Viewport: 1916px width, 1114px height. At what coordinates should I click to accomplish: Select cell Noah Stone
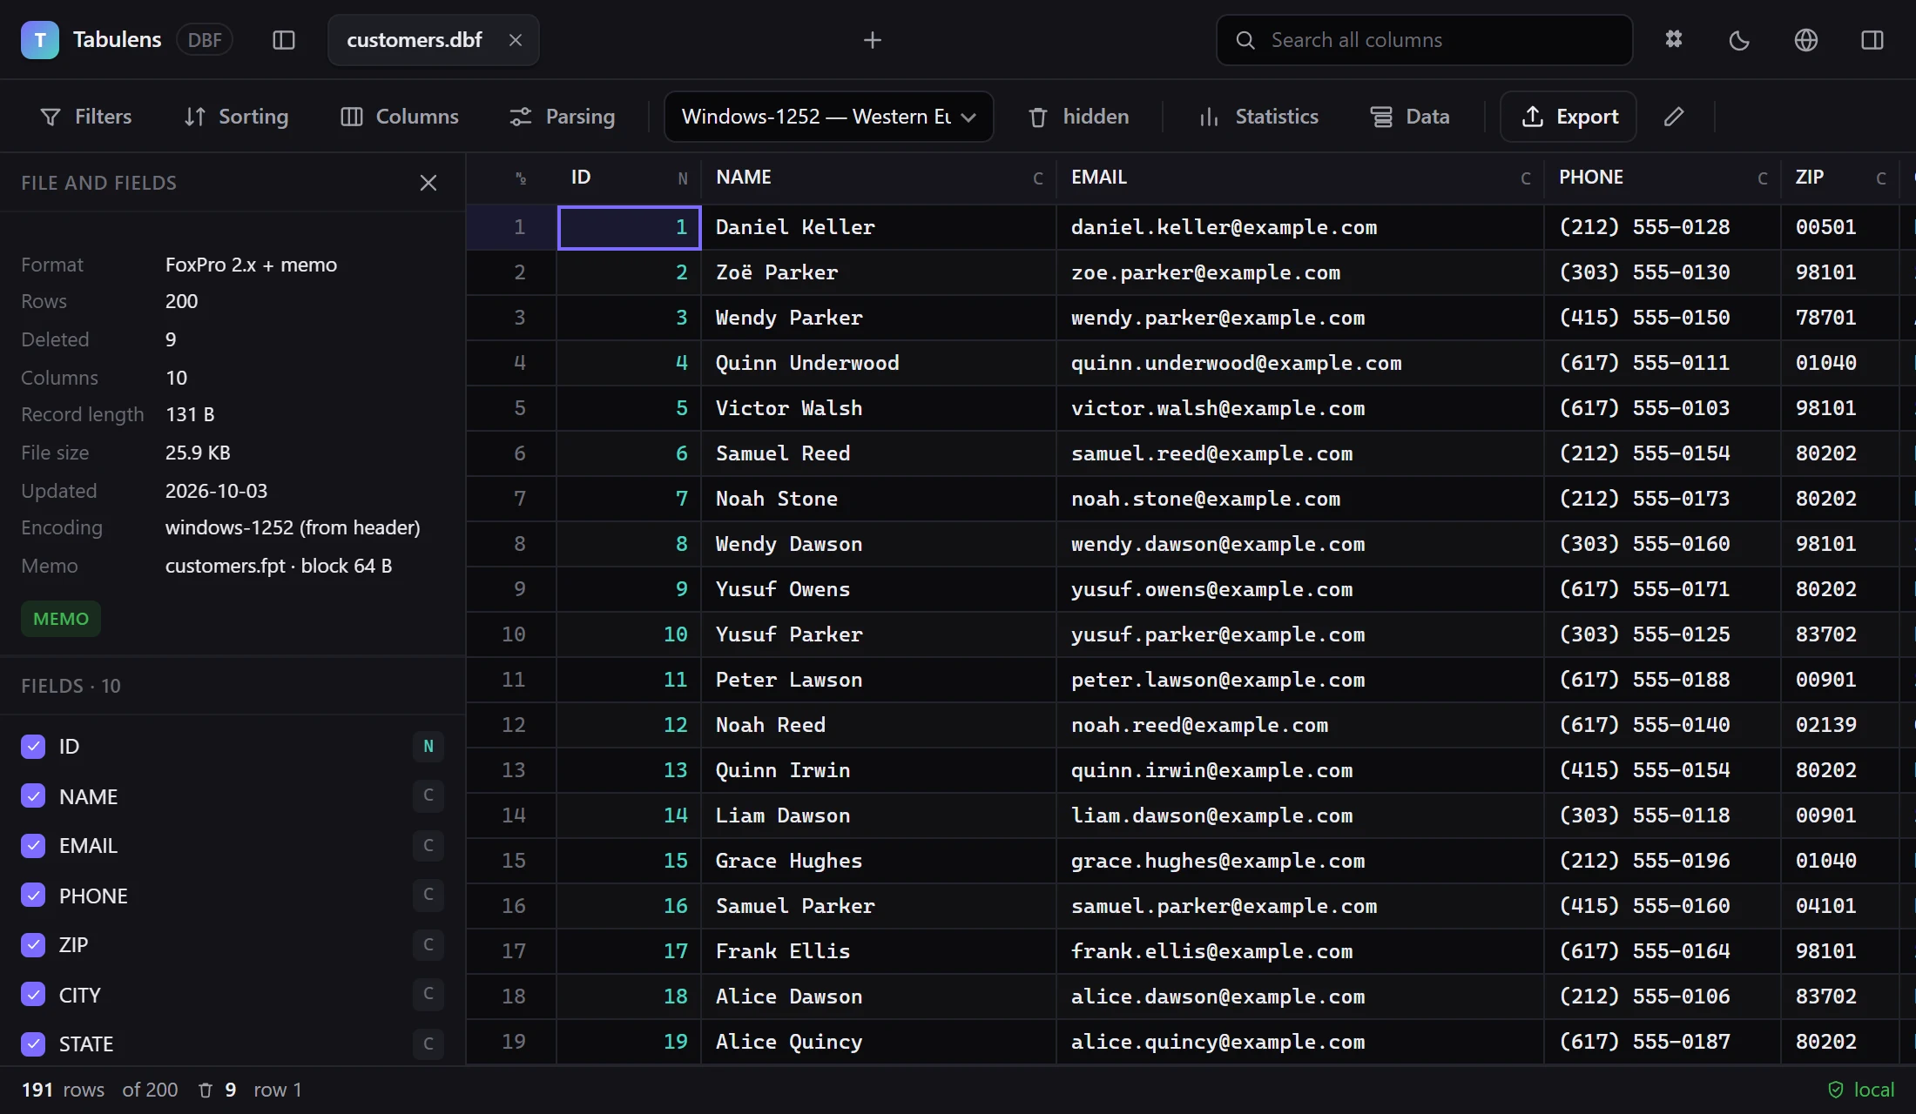pyautogui.click(x=879, y=499)
